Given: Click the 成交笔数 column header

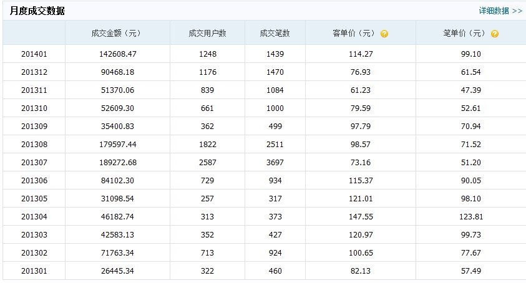Looking at the screenshot, I should pos(275,34).
